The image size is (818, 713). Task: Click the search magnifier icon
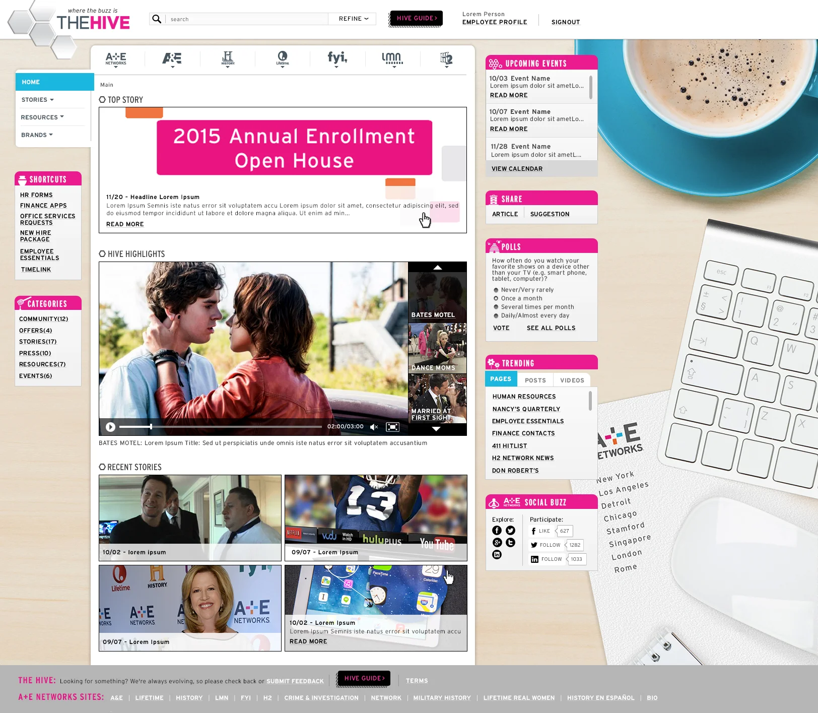tap(157, 19)
